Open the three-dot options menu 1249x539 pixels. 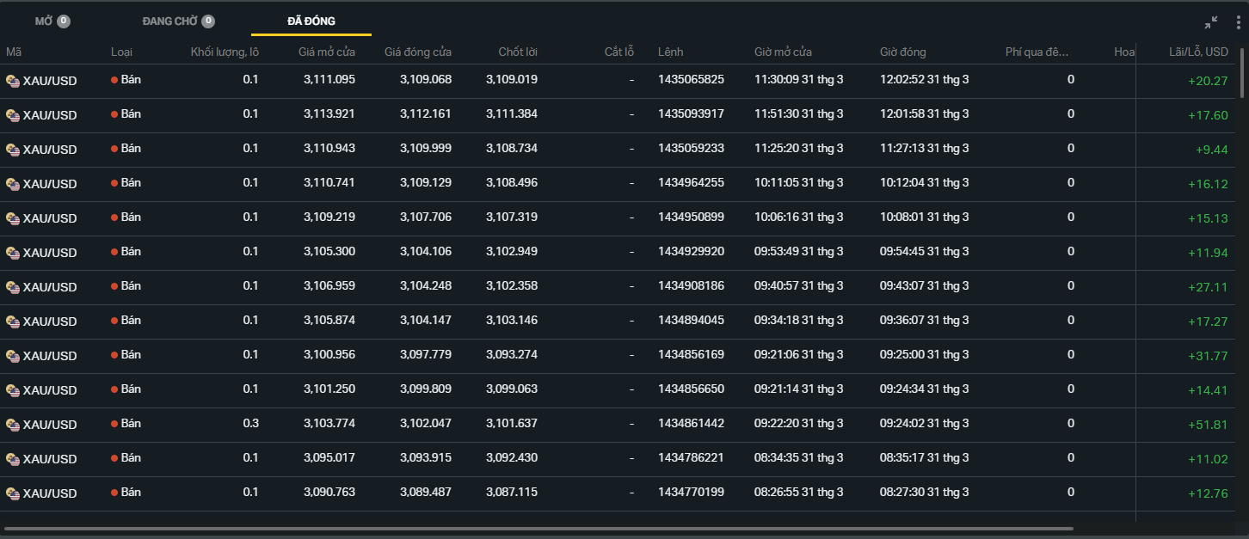1238,22
